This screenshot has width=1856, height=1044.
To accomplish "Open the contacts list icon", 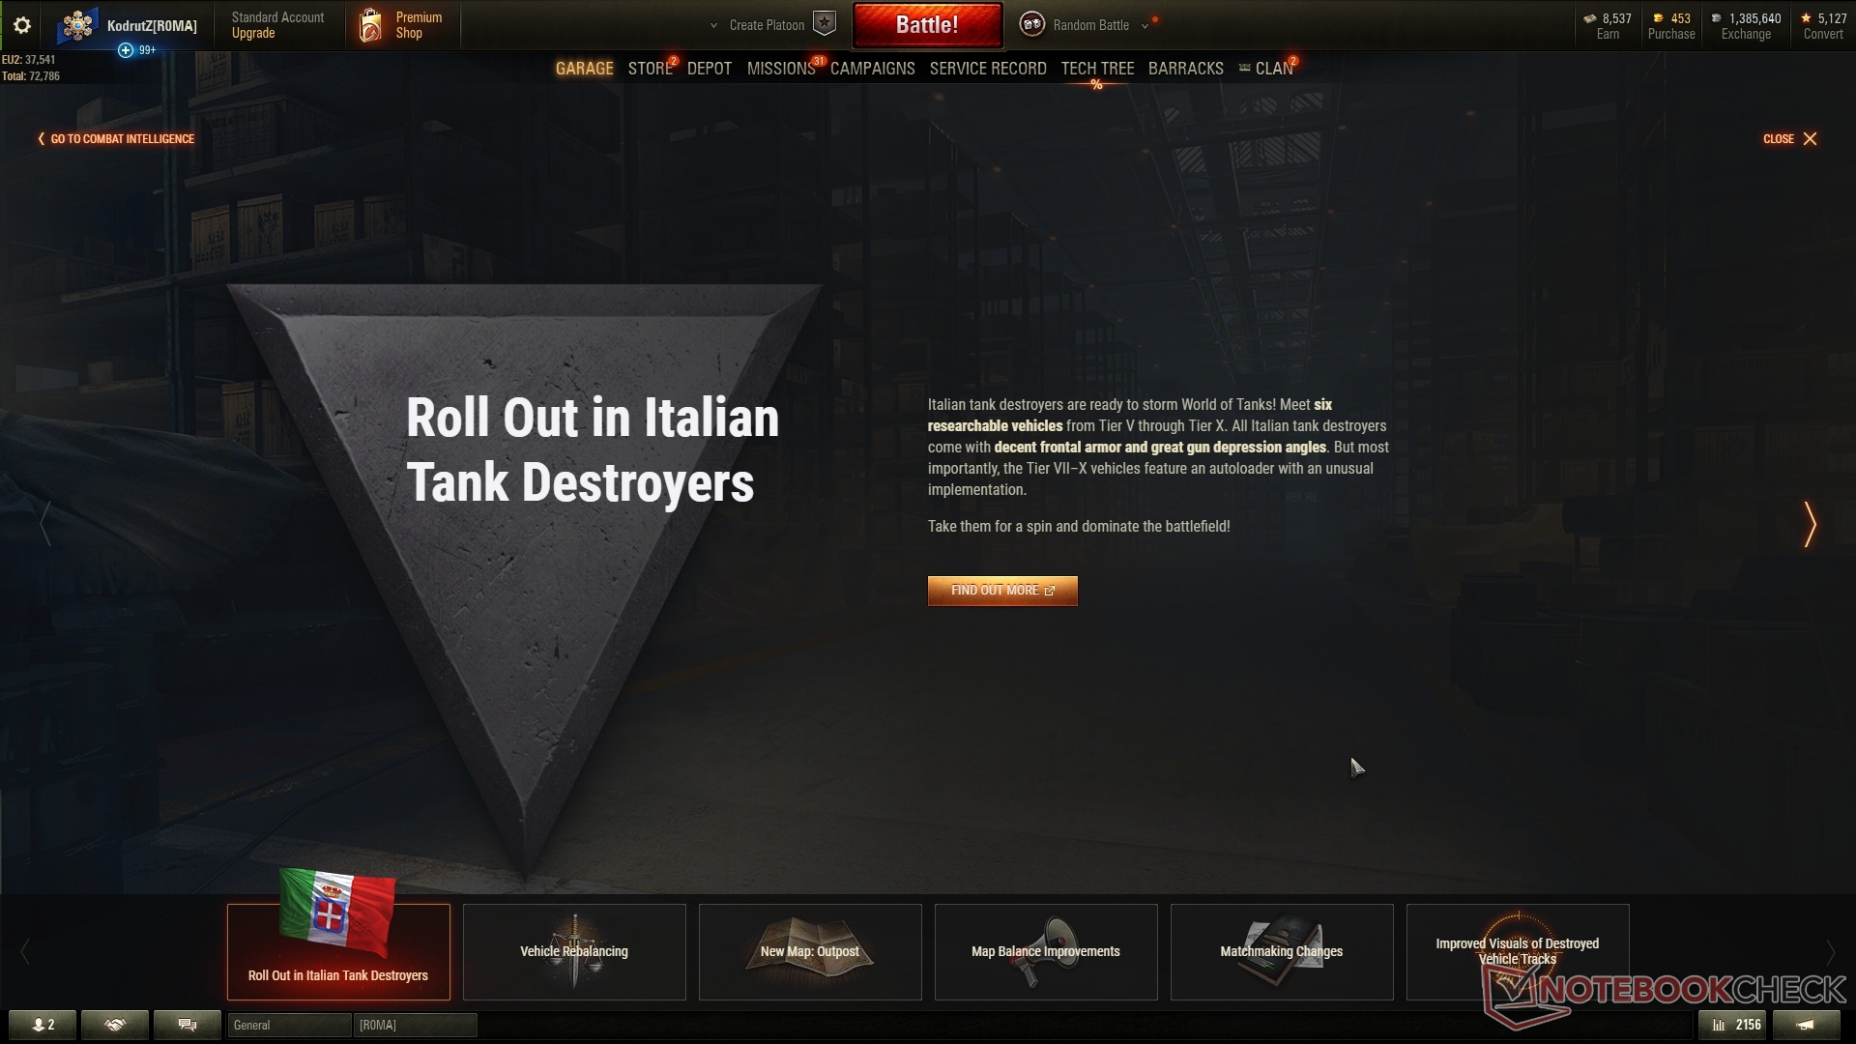I will [43, 1025].
